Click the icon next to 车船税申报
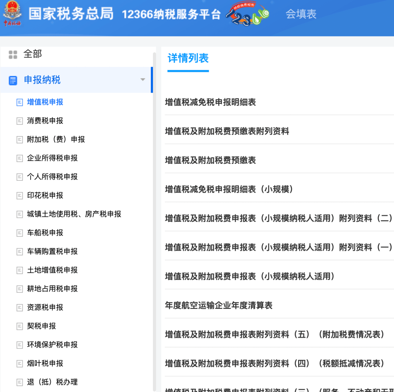 coord(20,232)
